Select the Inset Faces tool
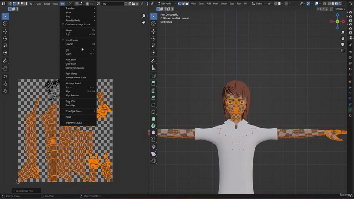 pos(153,90)
